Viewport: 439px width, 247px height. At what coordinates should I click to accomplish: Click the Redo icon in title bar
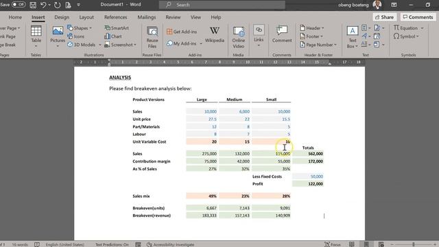coord(57,5)
